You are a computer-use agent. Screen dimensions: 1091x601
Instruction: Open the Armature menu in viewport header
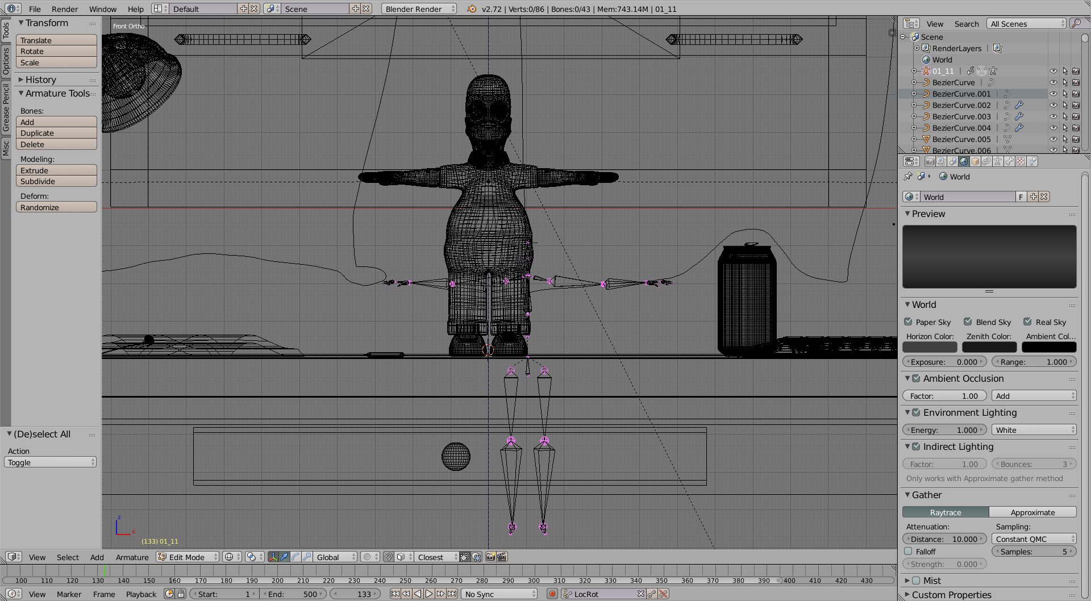[x=132, y=557]
